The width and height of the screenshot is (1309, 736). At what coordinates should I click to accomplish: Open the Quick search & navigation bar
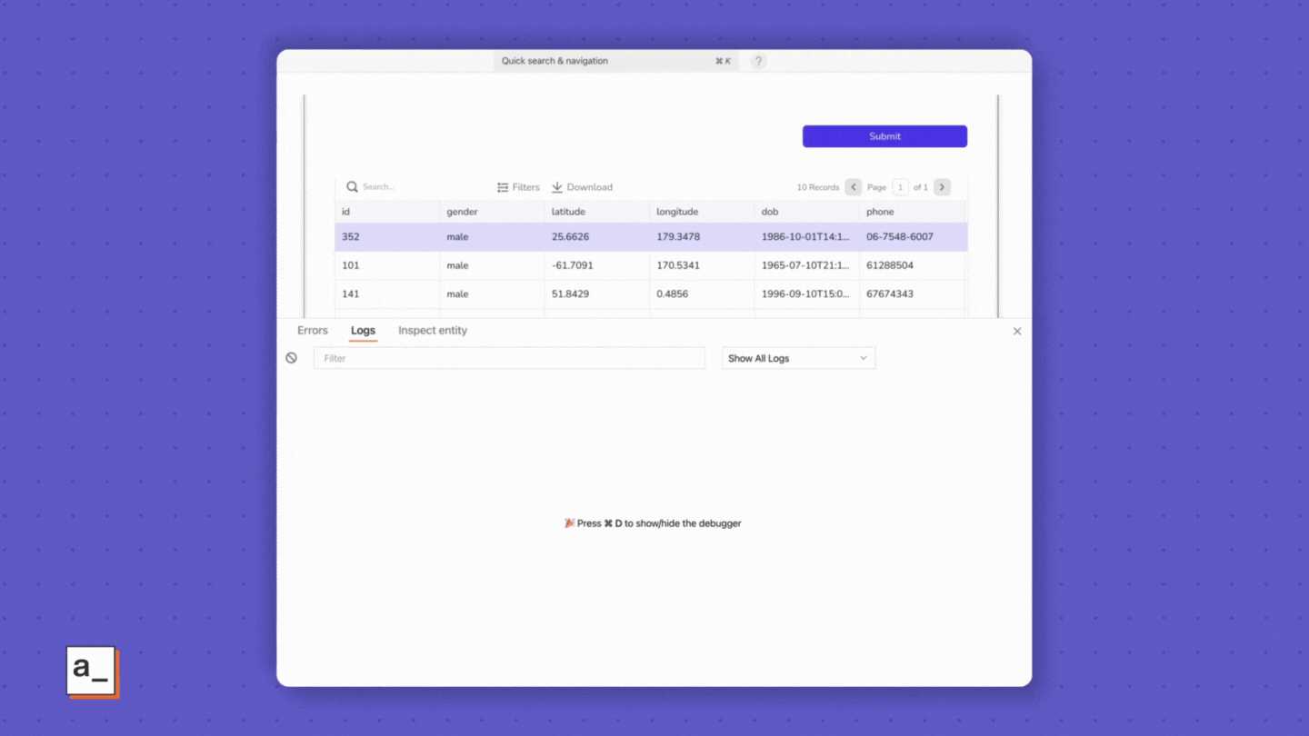tap(615, 61)
